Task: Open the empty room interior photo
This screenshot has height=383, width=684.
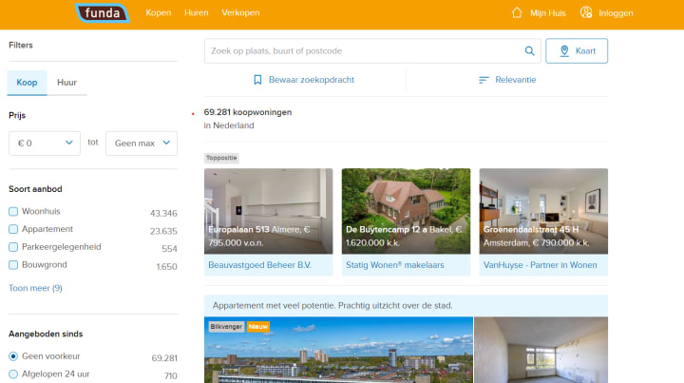Action: (x=541, y=350)
